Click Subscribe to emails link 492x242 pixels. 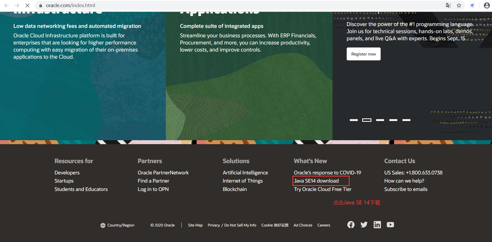click(x=406, y=189)
